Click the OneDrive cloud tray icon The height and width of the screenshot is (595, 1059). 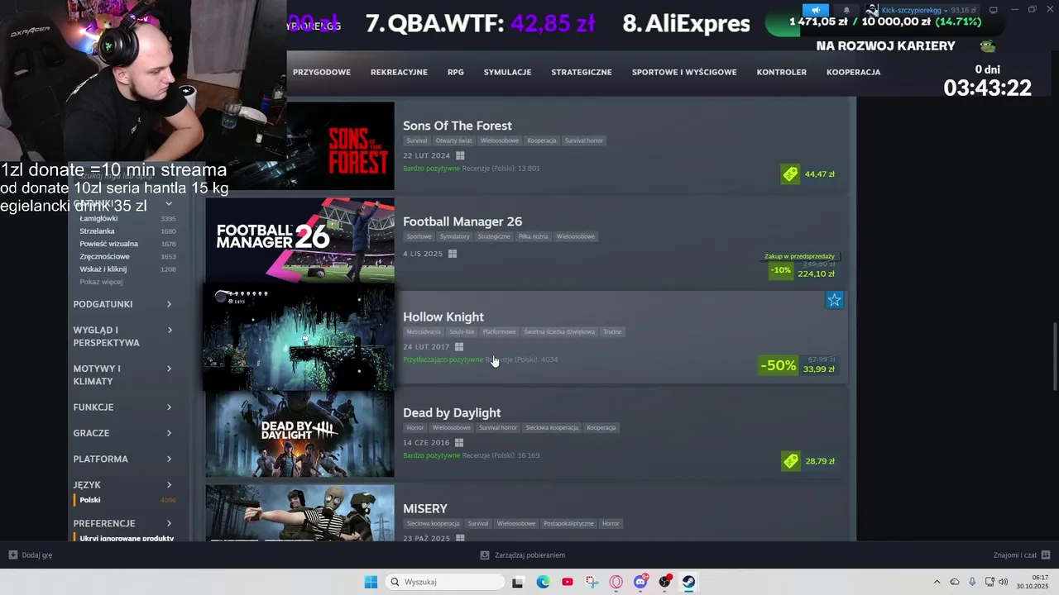(x=955, y=582)
